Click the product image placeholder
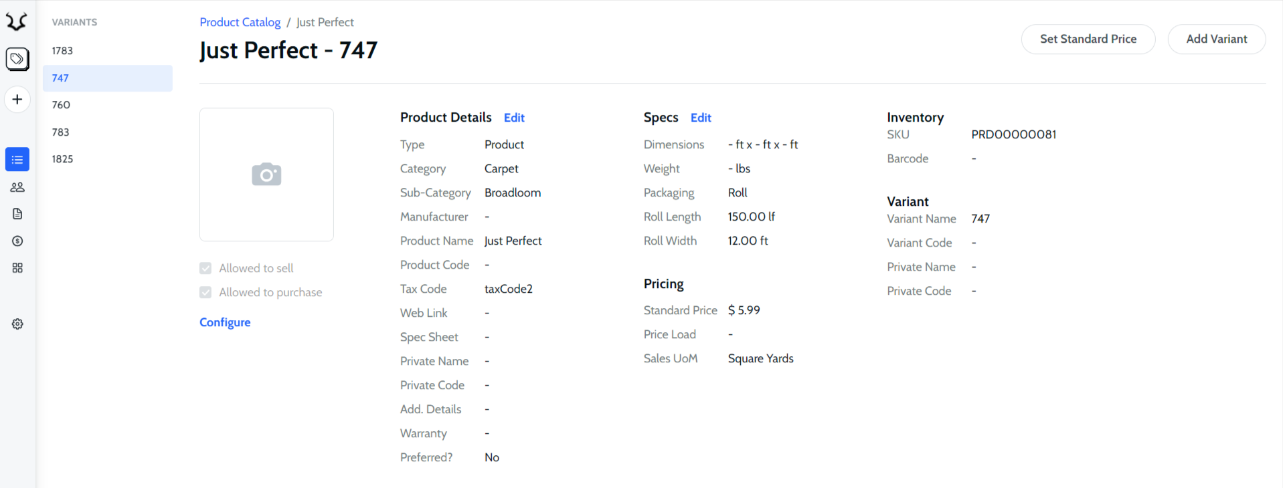The width and height of the screenshot is (1283, 488). pos(266,174)
